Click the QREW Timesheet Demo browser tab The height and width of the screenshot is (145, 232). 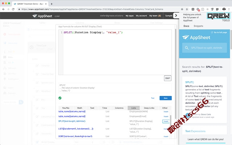point(30,4)
